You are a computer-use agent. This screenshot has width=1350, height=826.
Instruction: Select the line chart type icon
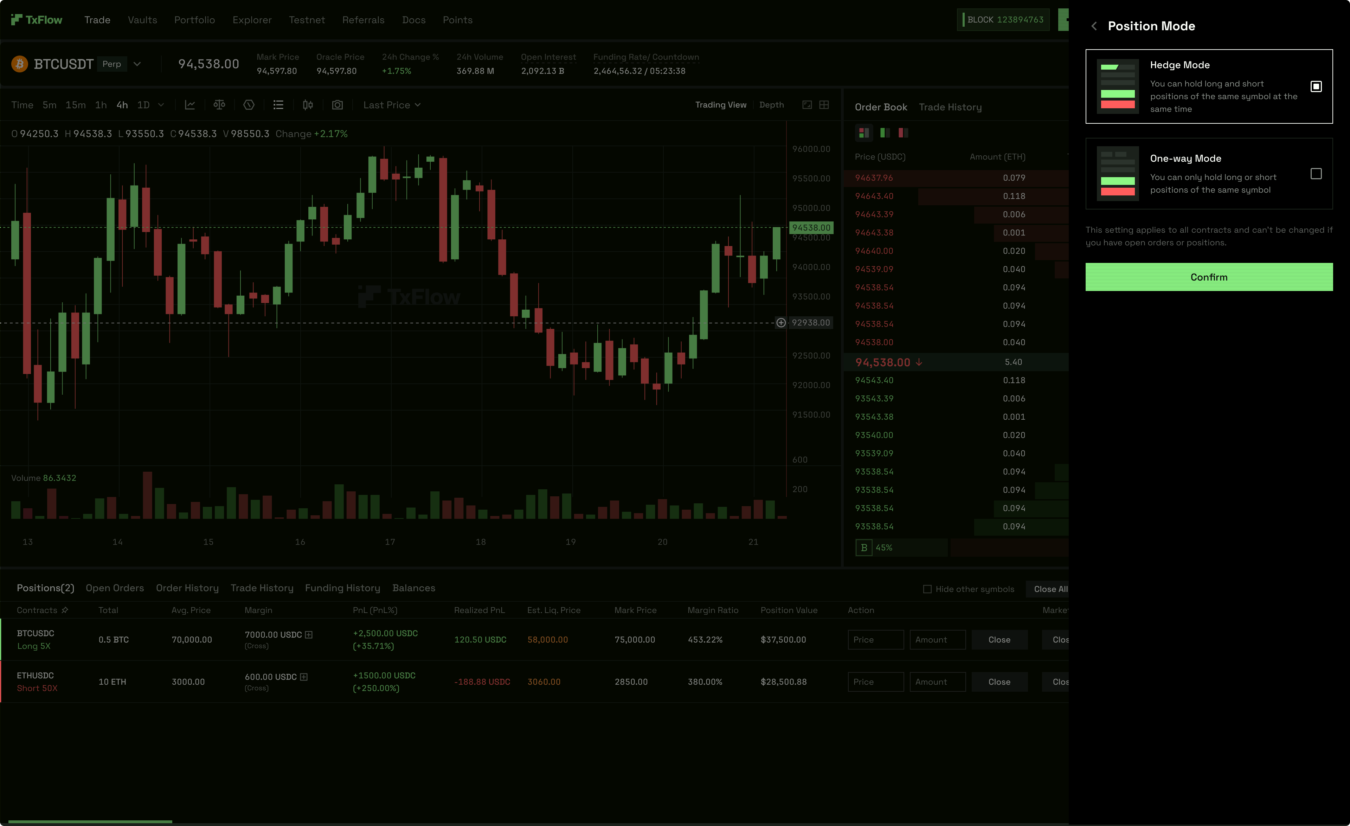[190, 105]
